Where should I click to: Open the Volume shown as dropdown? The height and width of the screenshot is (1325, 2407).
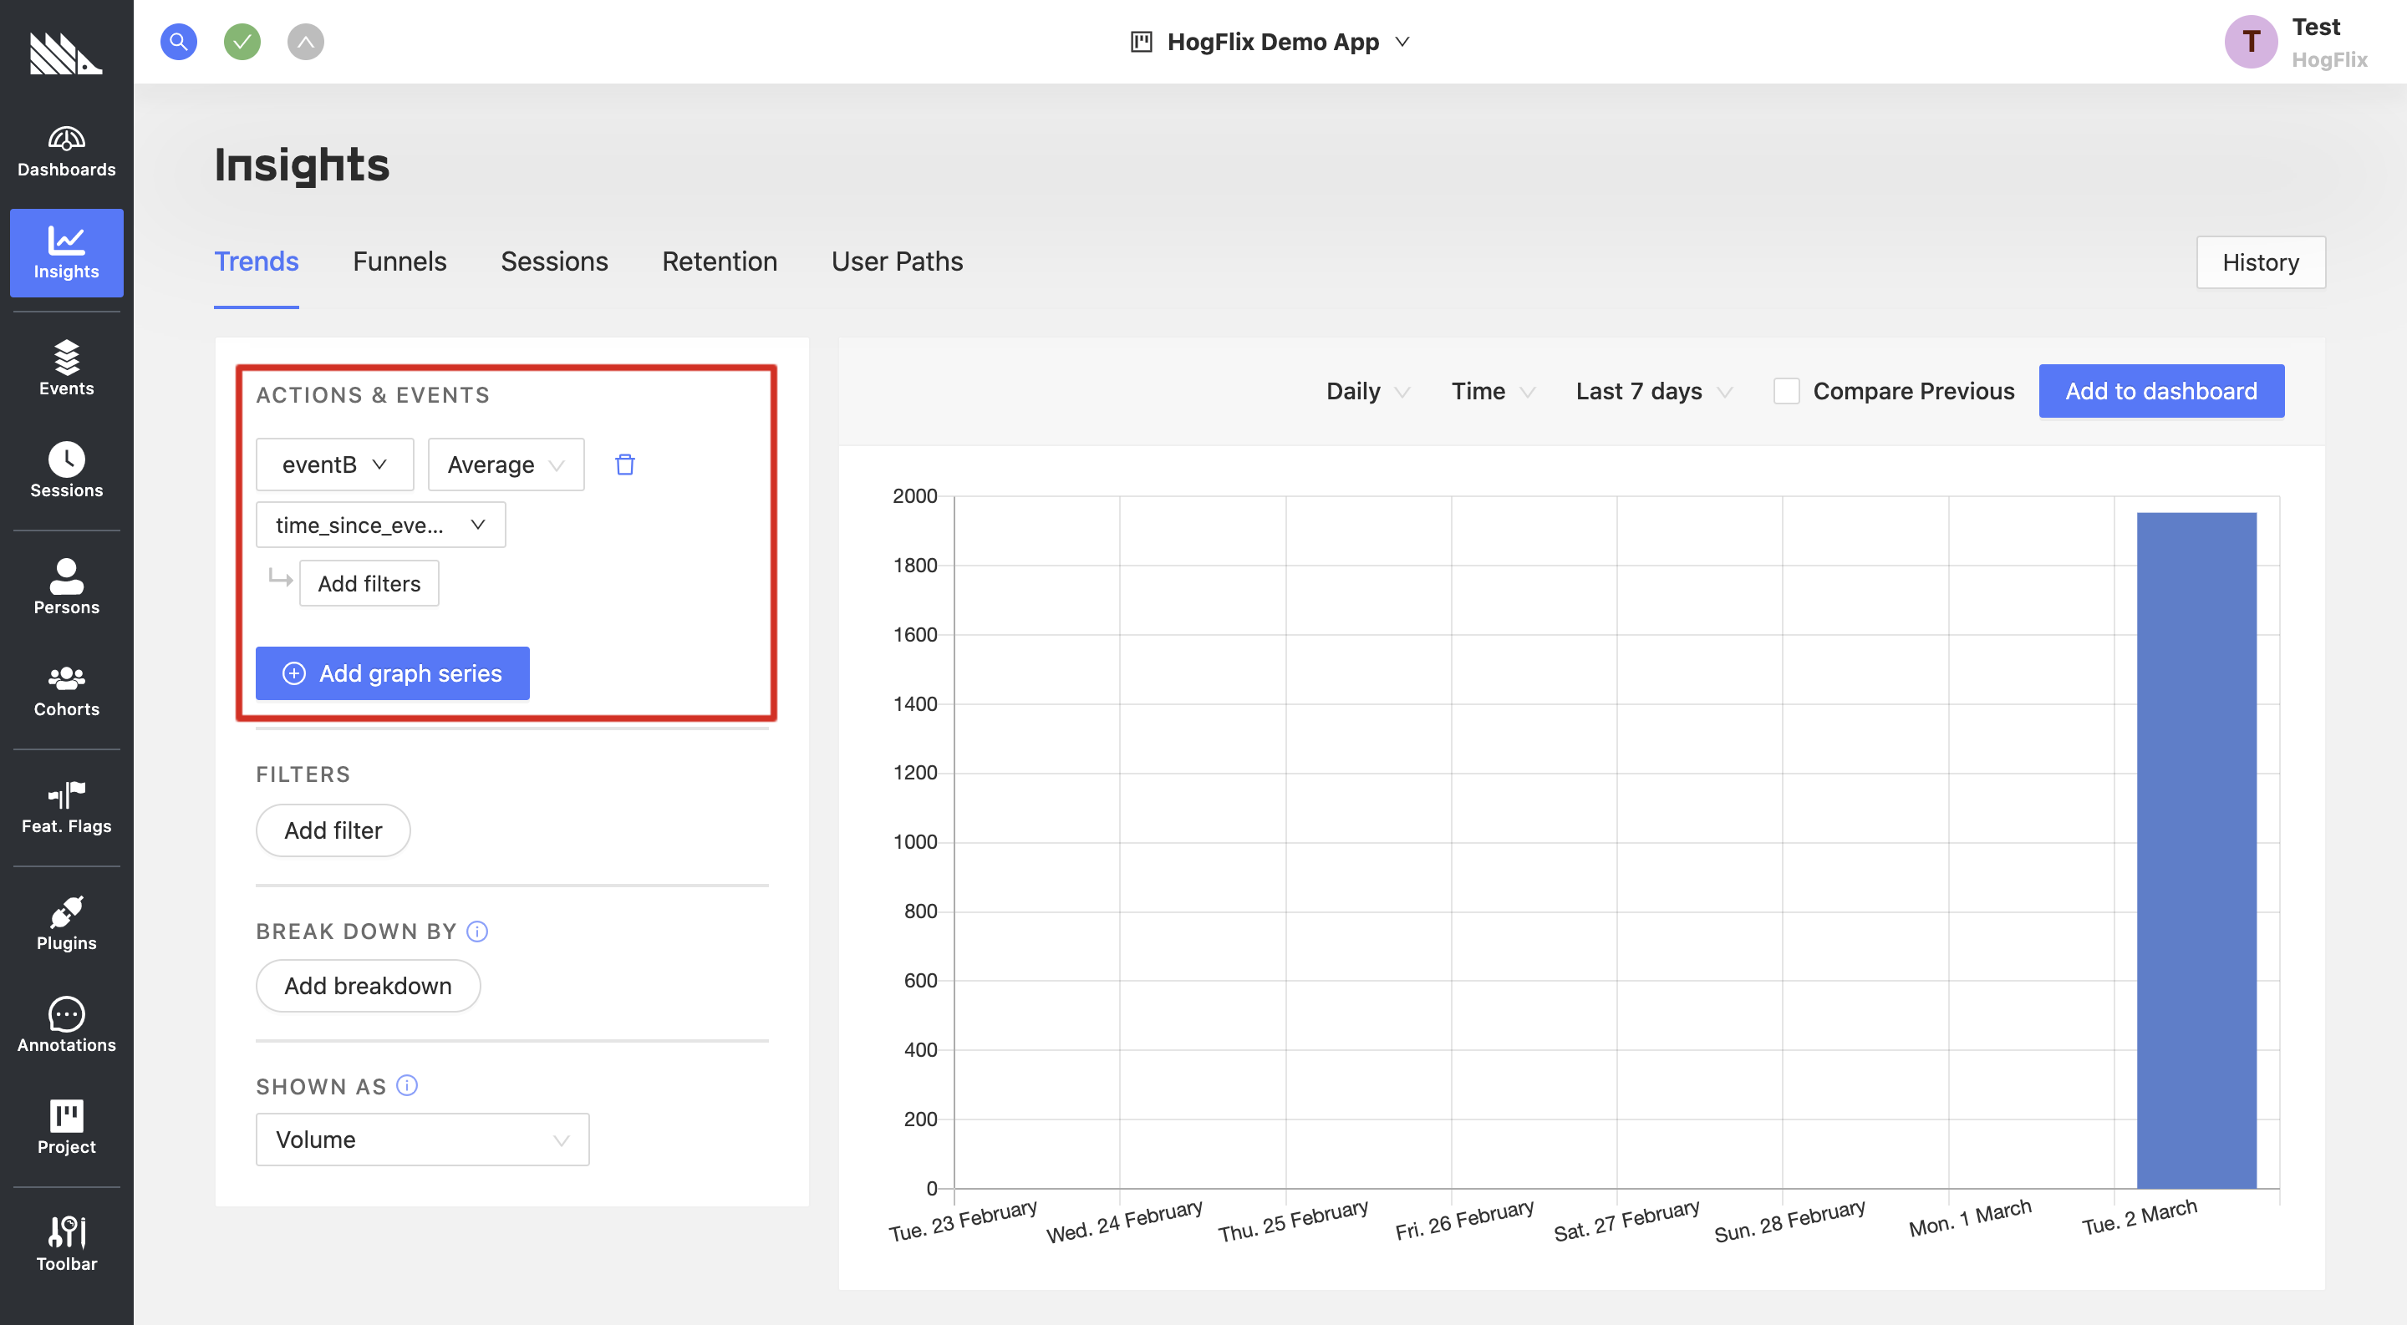pyautogui.click(x=423, y=1137)
